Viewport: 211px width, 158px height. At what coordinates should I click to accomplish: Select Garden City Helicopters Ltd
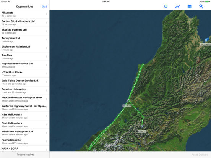pos(24,23)
